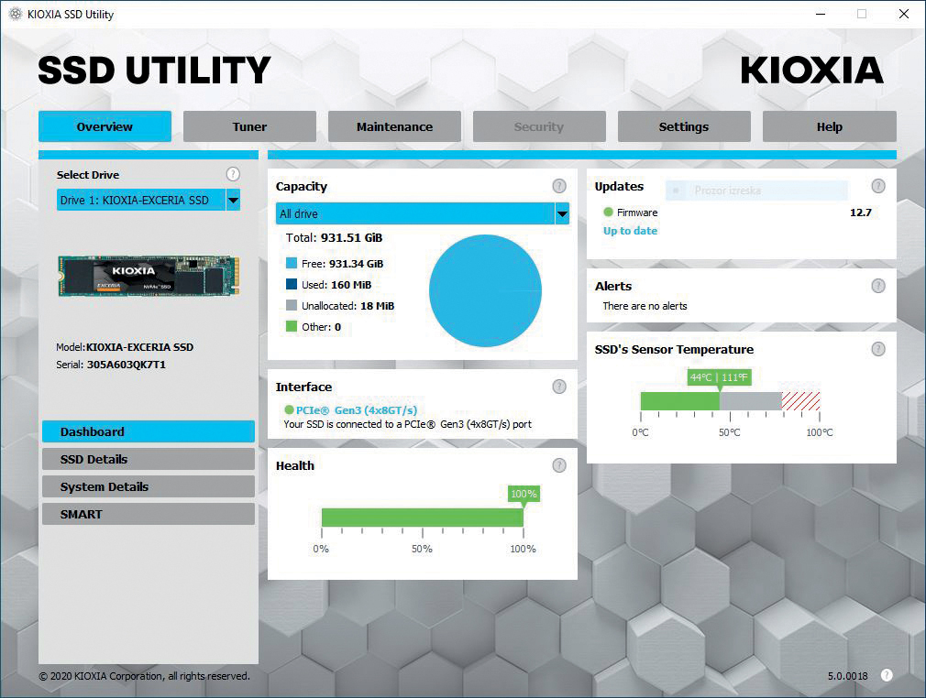Click the help icon next to version number
The image size is (926, 698).
(887, 675)
